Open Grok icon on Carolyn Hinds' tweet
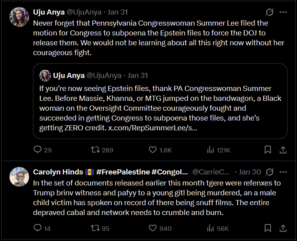Screen dimensions: 297x241 click(269, 172)
